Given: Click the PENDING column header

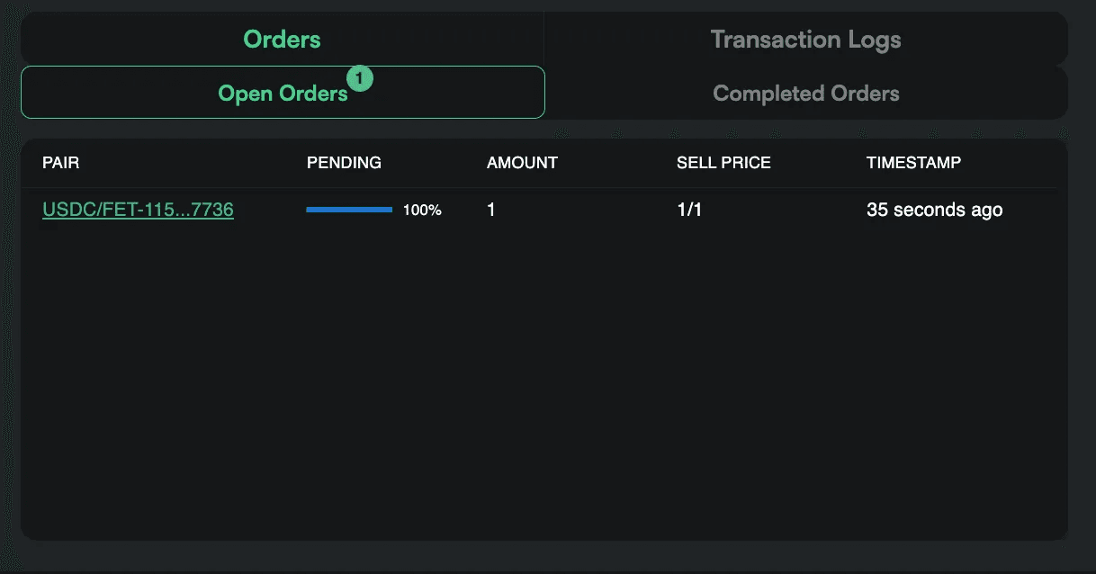Looking at the screenshot, I should tap(344, 163).
